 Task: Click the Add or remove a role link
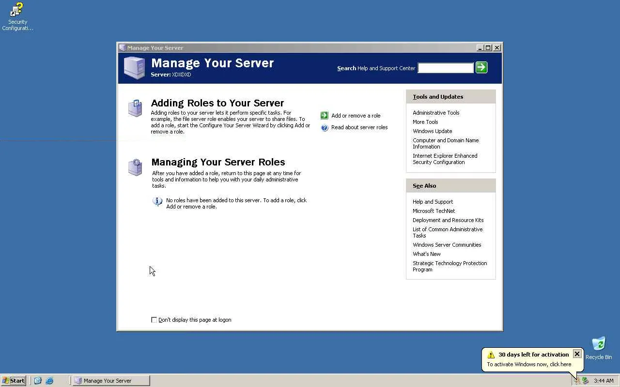click(x=356, y=116)
